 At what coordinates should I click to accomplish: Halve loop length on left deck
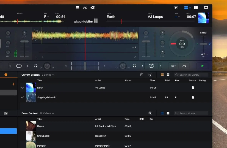[x=10, y=66]
